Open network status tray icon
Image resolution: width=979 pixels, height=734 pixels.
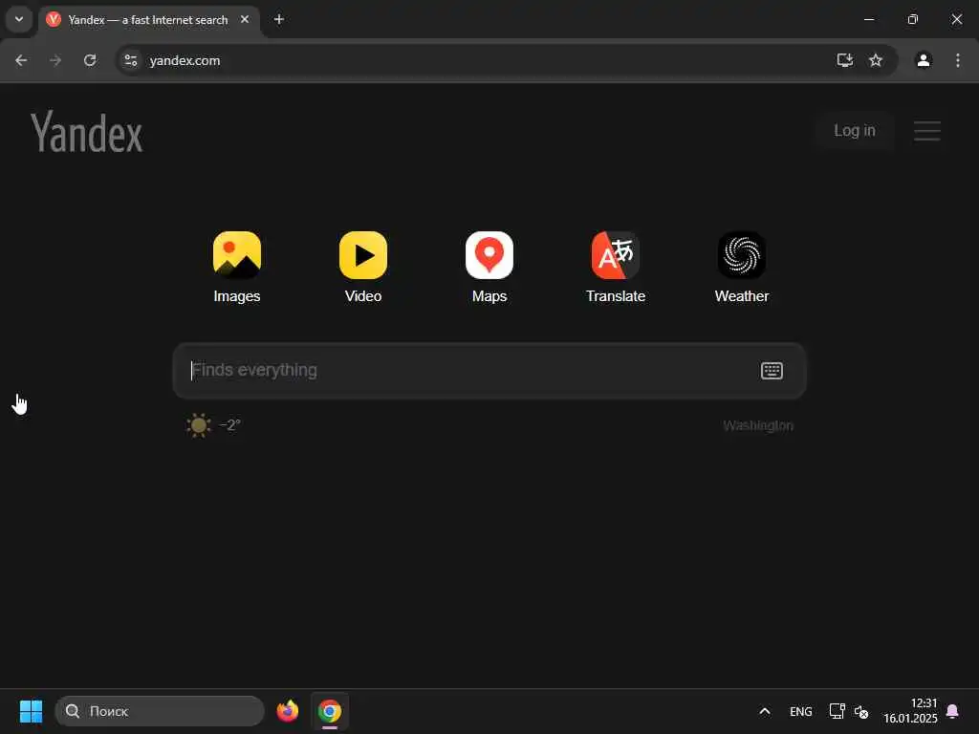click(837, 711)
